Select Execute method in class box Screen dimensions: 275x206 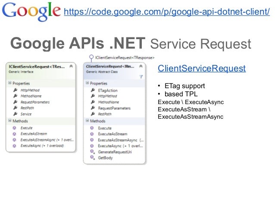pos(105,128)
